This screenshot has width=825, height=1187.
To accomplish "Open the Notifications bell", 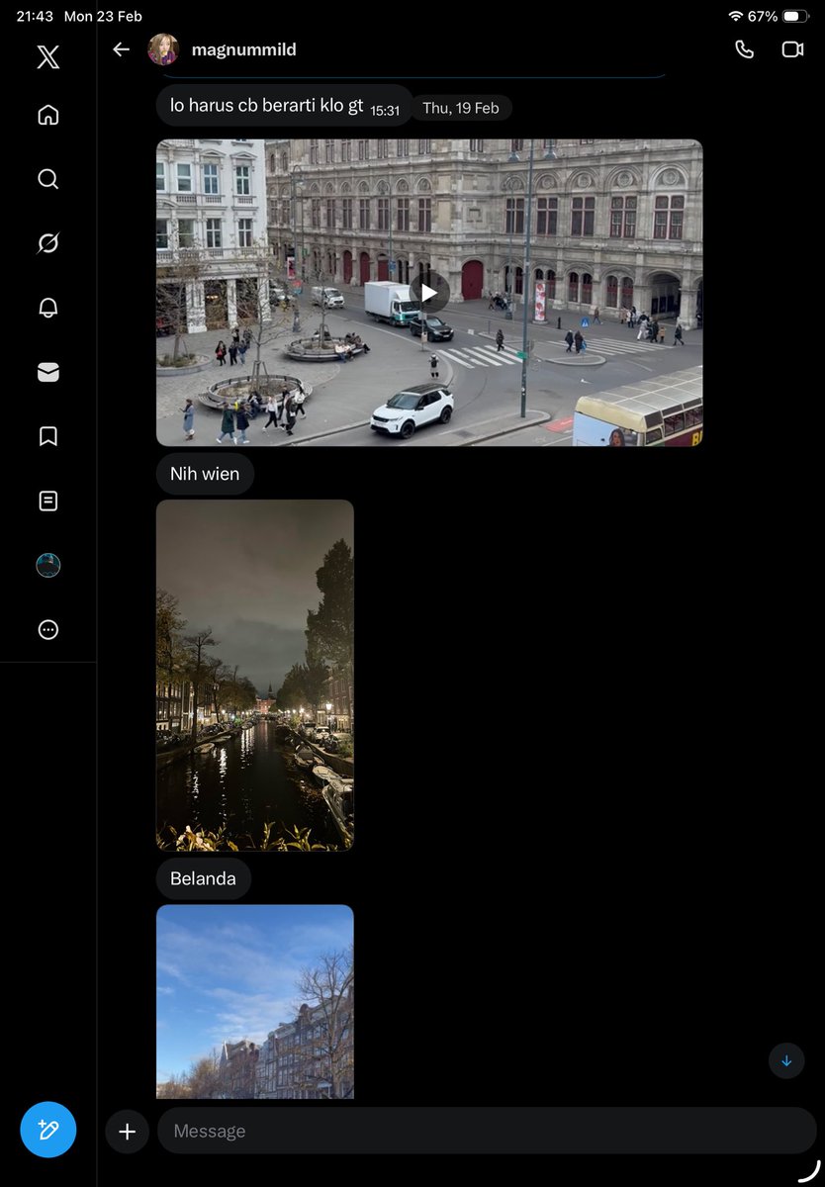I will [x=47, y=308].
